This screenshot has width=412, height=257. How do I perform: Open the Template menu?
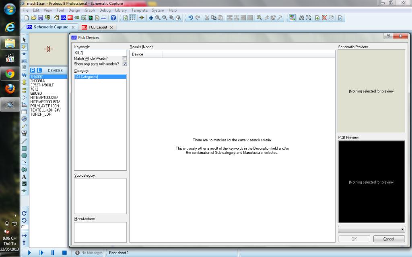tap(139, 10)
